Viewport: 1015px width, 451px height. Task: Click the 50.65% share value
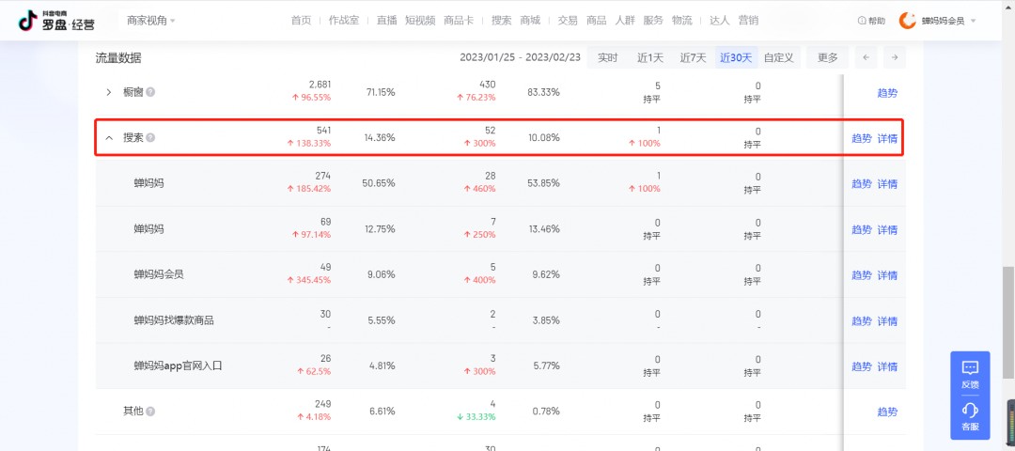(378, 183)
